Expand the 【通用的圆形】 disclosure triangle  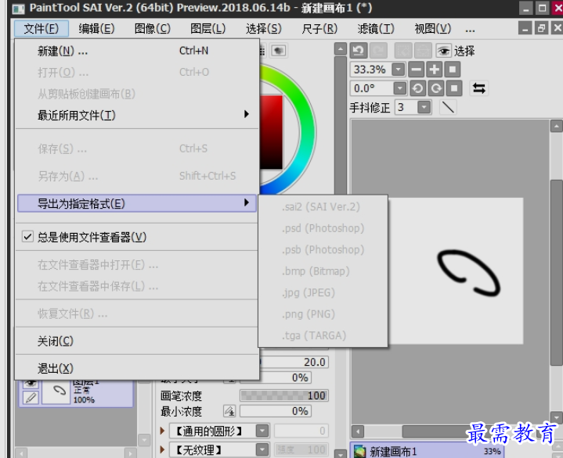pos(163,431)
